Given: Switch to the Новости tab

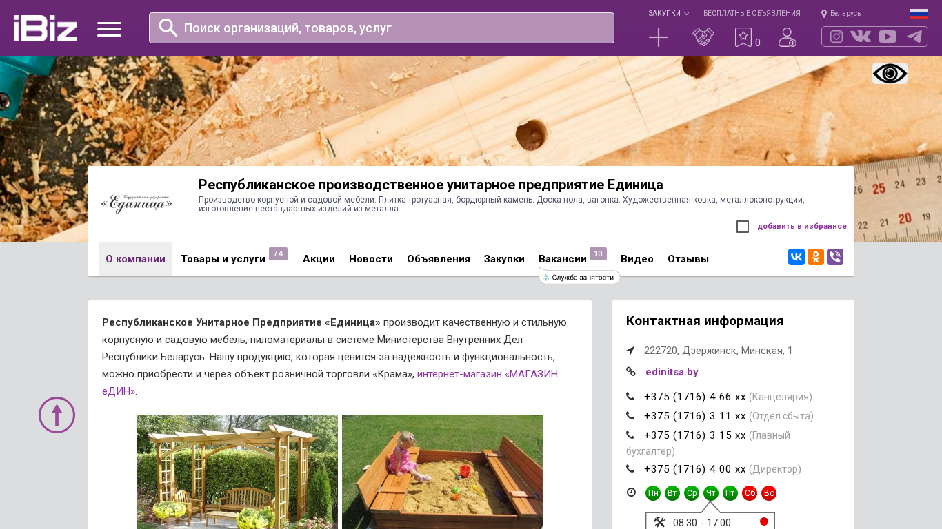Looking at the screenshot, I should 371,259.
